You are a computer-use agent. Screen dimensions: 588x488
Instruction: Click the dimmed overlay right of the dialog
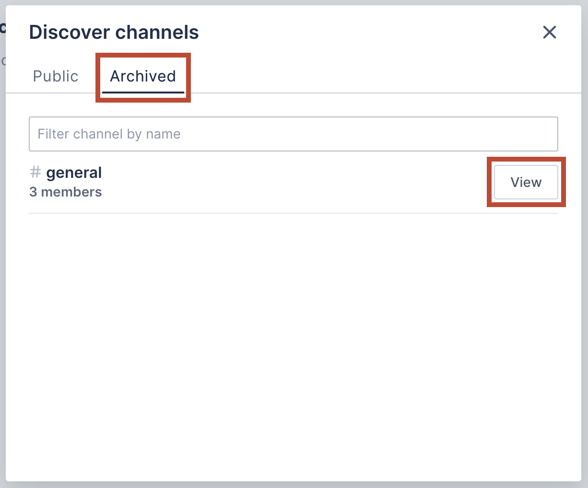click(585, 240)
